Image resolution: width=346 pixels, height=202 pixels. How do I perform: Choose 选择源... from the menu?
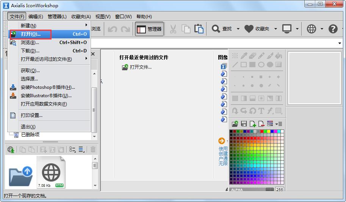pos(49,79)
